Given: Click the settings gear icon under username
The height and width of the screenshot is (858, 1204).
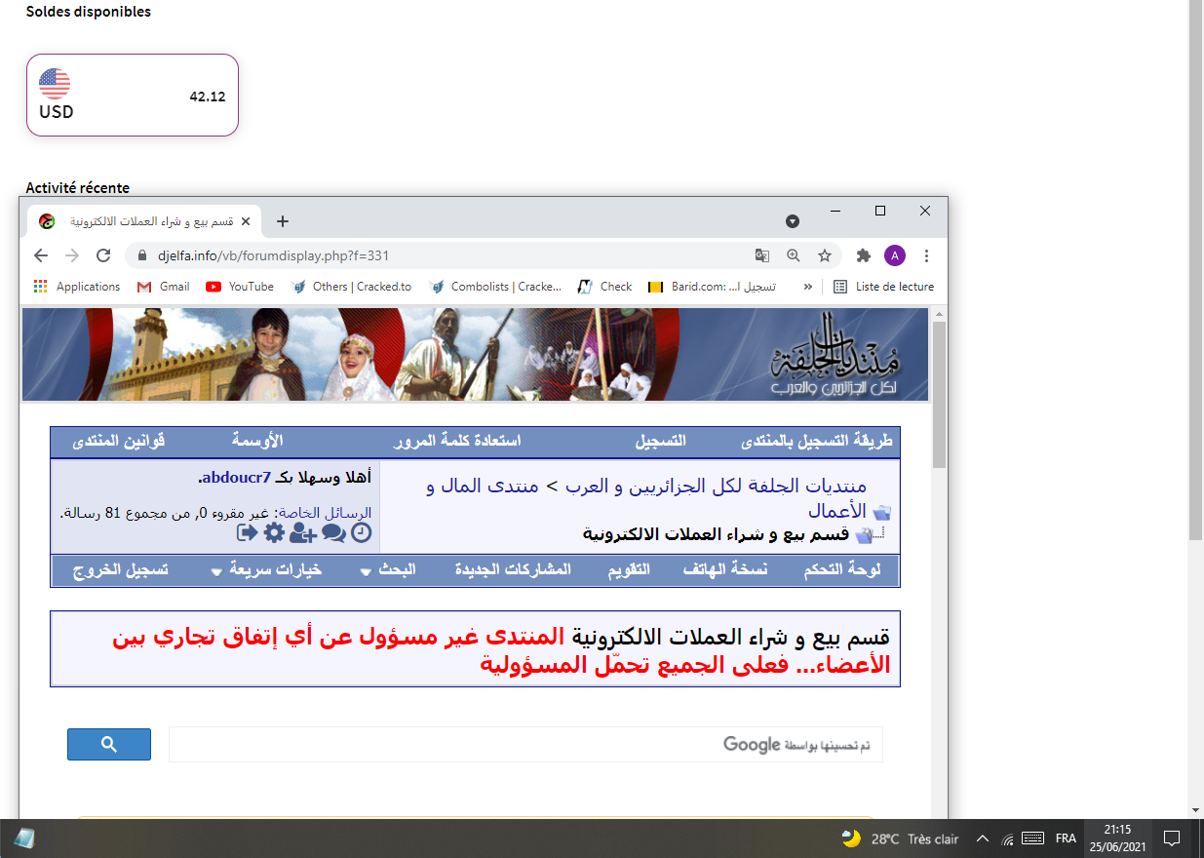Looking at the screenshot, I should (274, 532).
